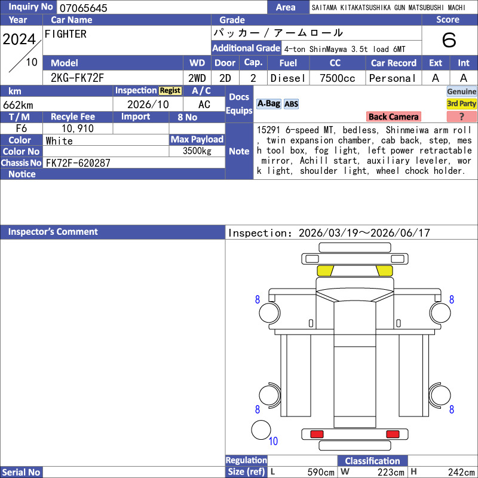478x478 pixels.
Task: Click the yellow Regist label
Action: click(x=170, y=91)
